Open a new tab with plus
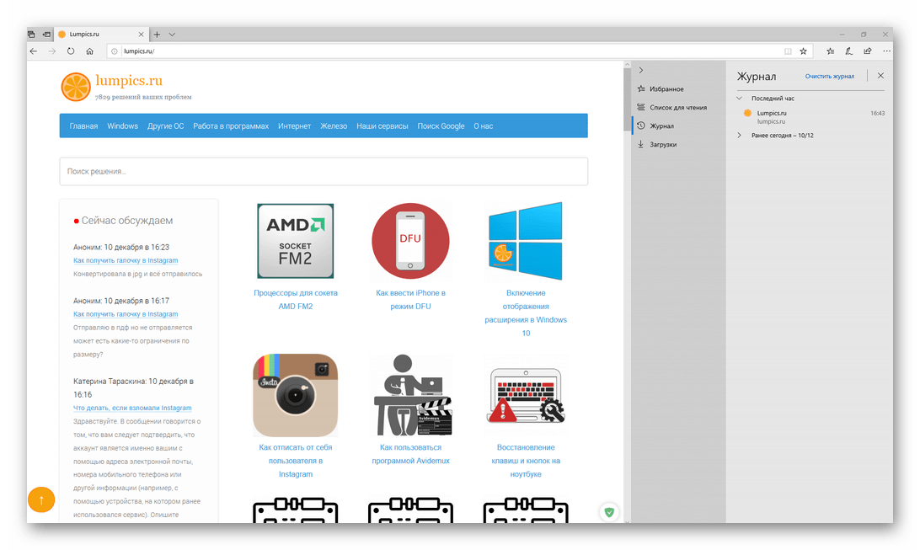Image resolution: width=920 pixels, height=550 pixels. coord(157,34)
